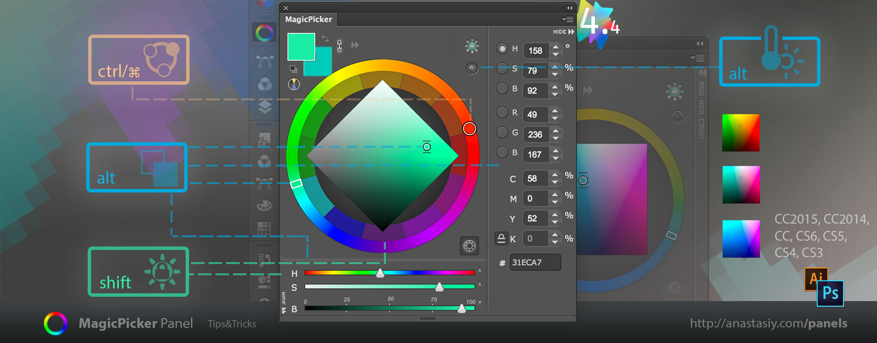
Task: Collapse the background panel with the double arrows
Action: point(700,43)
